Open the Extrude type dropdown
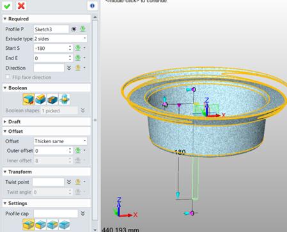 click(x=60, y=39)
